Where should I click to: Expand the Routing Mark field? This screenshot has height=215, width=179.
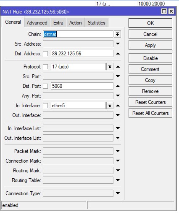118,170
